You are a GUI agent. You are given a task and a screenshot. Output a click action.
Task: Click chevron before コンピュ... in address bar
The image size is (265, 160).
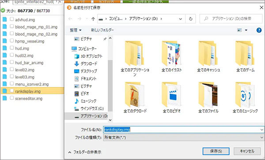(x=106, y=19)
